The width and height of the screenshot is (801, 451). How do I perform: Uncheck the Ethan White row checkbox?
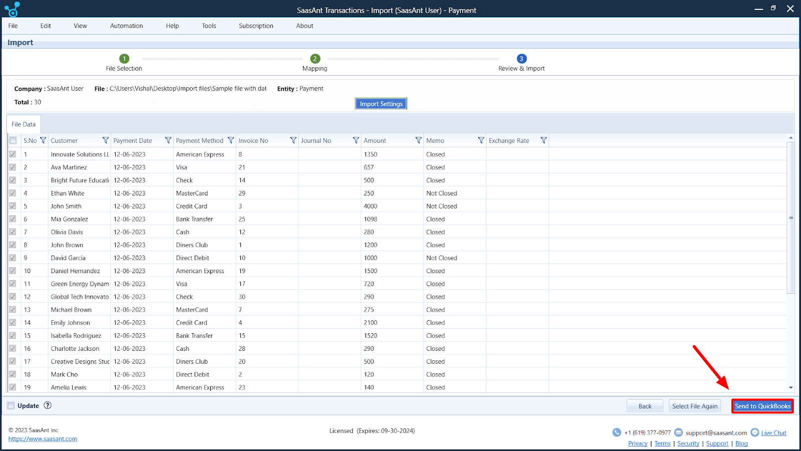[x=13, y=193]
